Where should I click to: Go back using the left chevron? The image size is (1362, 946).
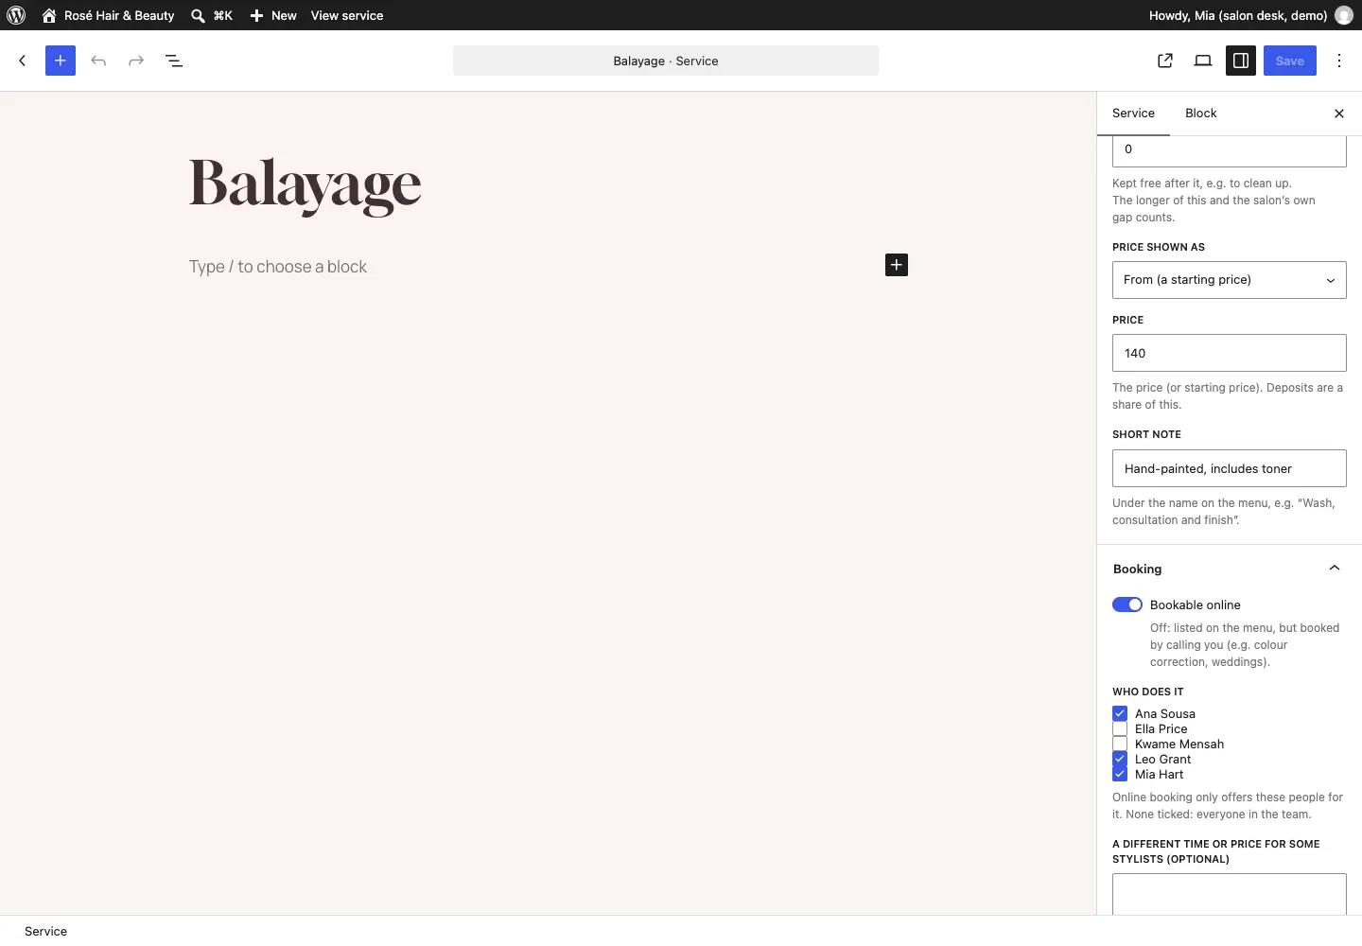[x=23, y=61]
